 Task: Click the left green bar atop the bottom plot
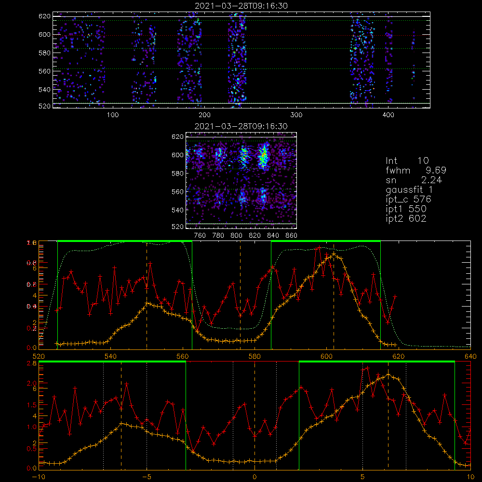[x=112, y=362]
